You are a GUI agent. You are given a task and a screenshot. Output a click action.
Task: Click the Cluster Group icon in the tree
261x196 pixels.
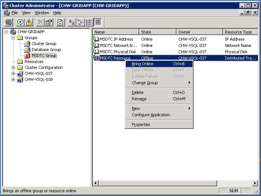coord(27,44)
